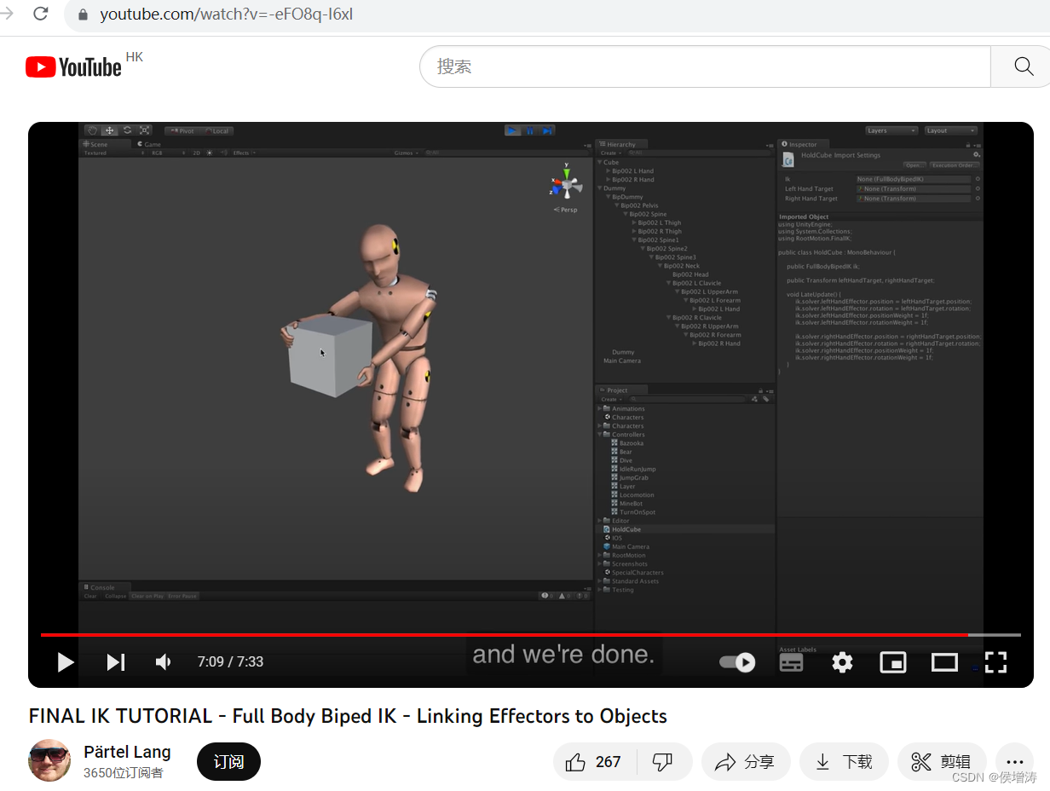Open the three-dot more actions menu
This screenshot has height=791, width=1050.
click(1013, 762)
